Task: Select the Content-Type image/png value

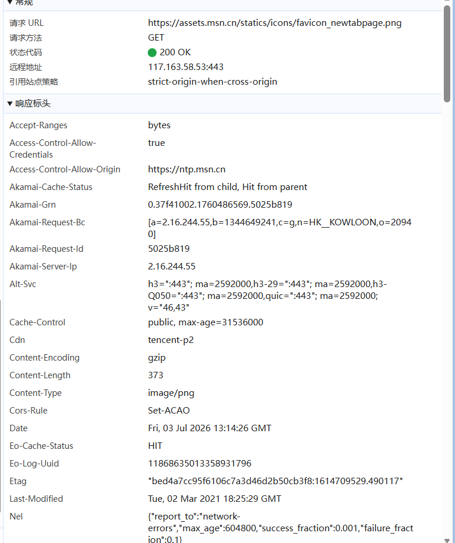Action: point(171,393)
